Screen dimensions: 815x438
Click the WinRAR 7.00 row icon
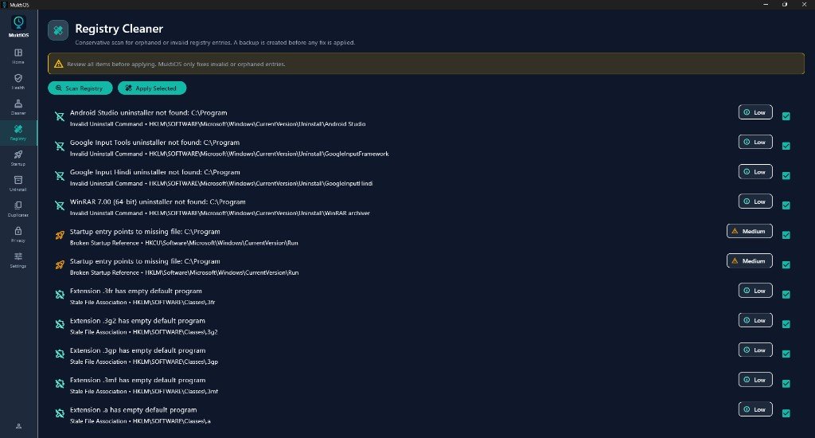click(60, 206)
